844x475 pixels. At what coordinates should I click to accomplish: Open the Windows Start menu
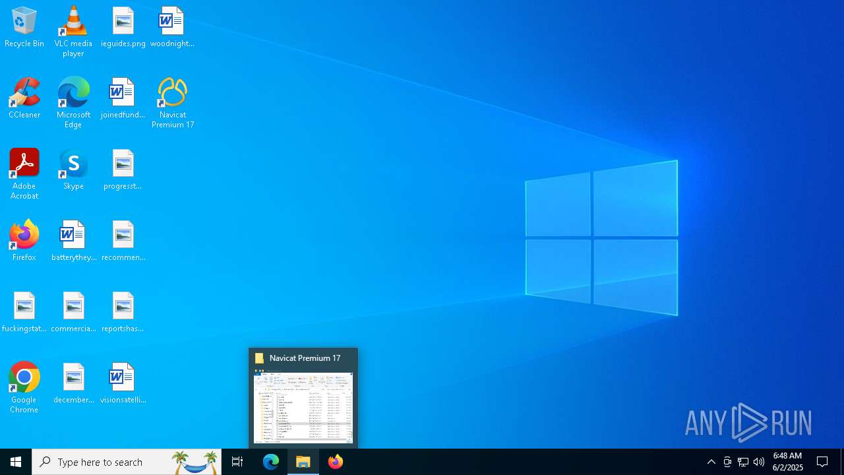pos(16,462)
